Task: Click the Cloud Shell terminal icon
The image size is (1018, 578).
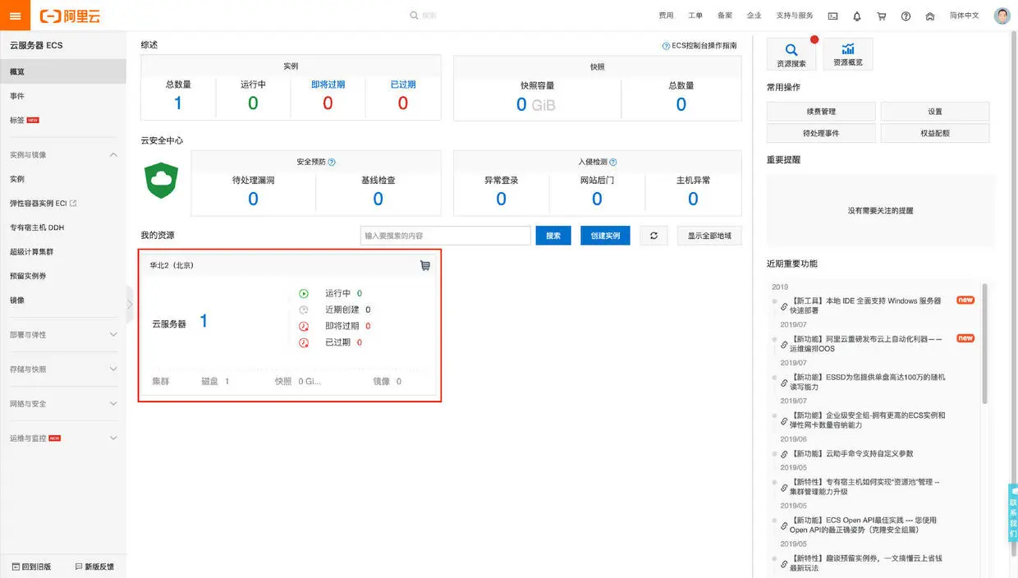Action: [x=832, y=16]
